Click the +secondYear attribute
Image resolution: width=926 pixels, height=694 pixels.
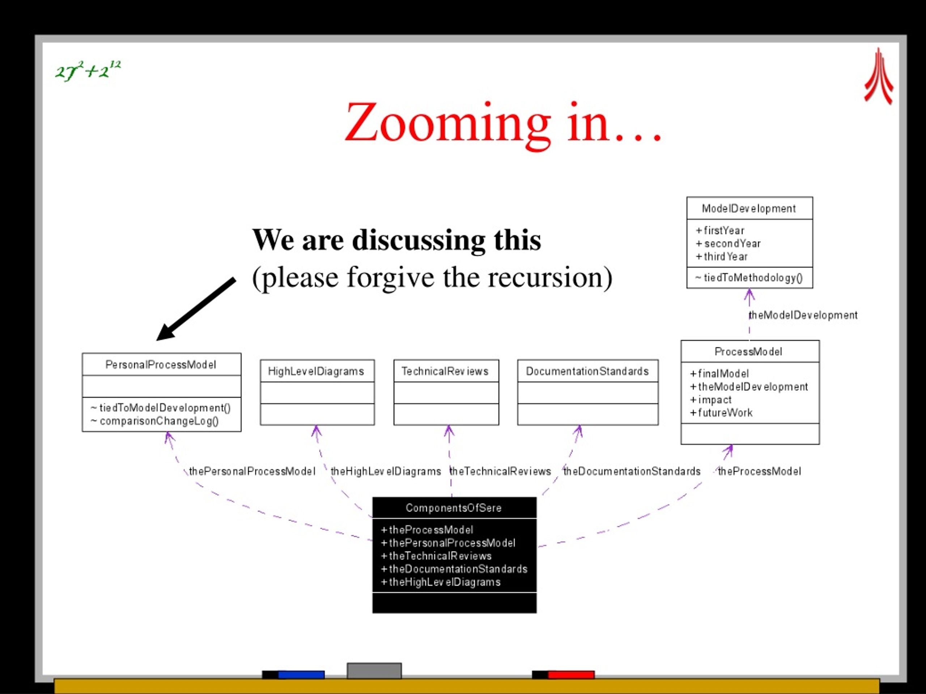pyautogui.click(x=728, y=244)
